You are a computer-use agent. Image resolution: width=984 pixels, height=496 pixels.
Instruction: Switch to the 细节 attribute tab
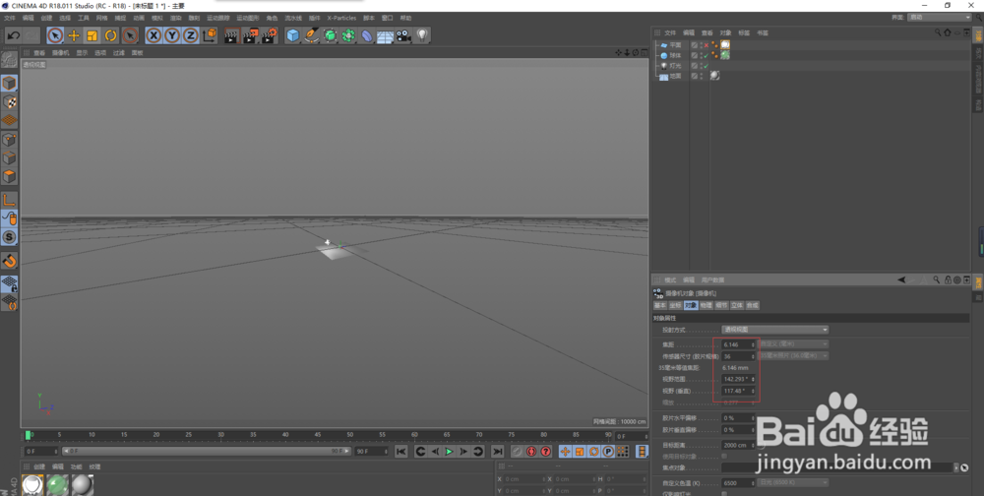coord(721,305)
